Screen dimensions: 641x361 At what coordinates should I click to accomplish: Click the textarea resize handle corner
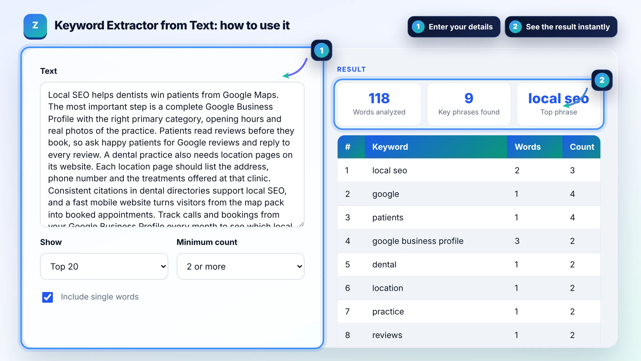coord(302,224)
